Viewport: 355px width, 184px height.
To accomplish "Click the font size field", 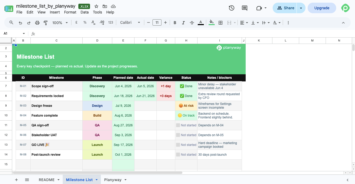I will click(x=157, y=23).
